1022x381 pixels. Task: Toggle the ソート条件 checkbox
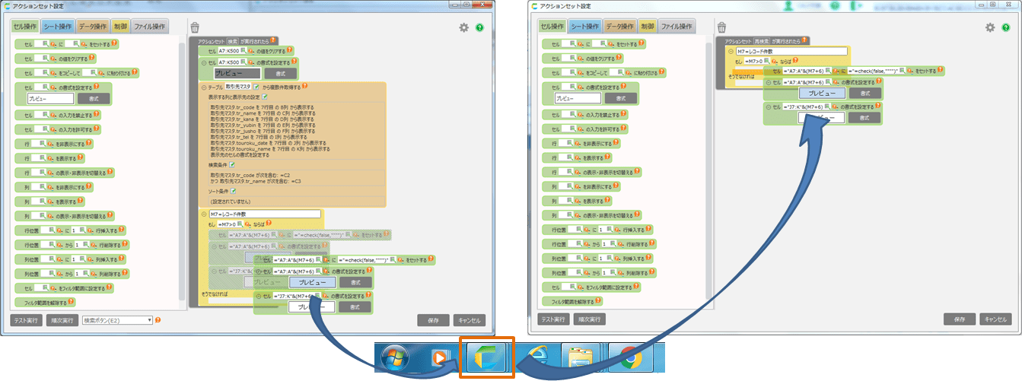[234, 191]
